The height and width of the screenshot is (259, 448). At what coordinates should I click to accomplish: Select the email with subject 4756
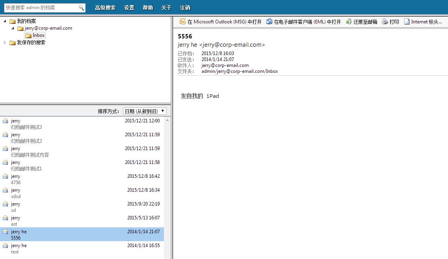[79, 179]
